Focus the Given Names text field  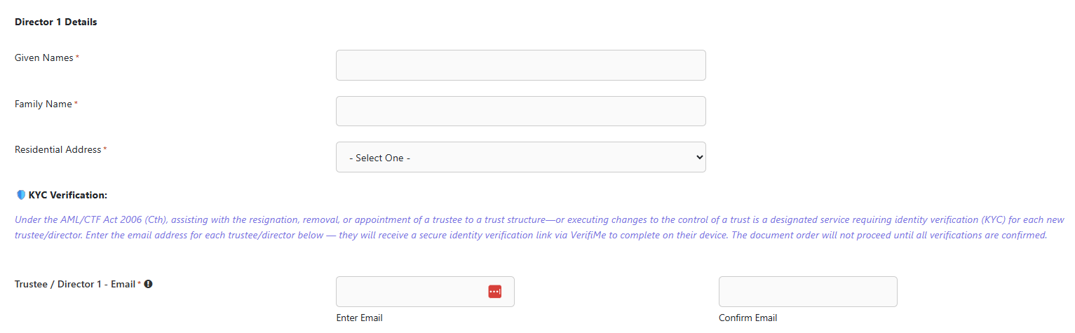pos(521,65)
